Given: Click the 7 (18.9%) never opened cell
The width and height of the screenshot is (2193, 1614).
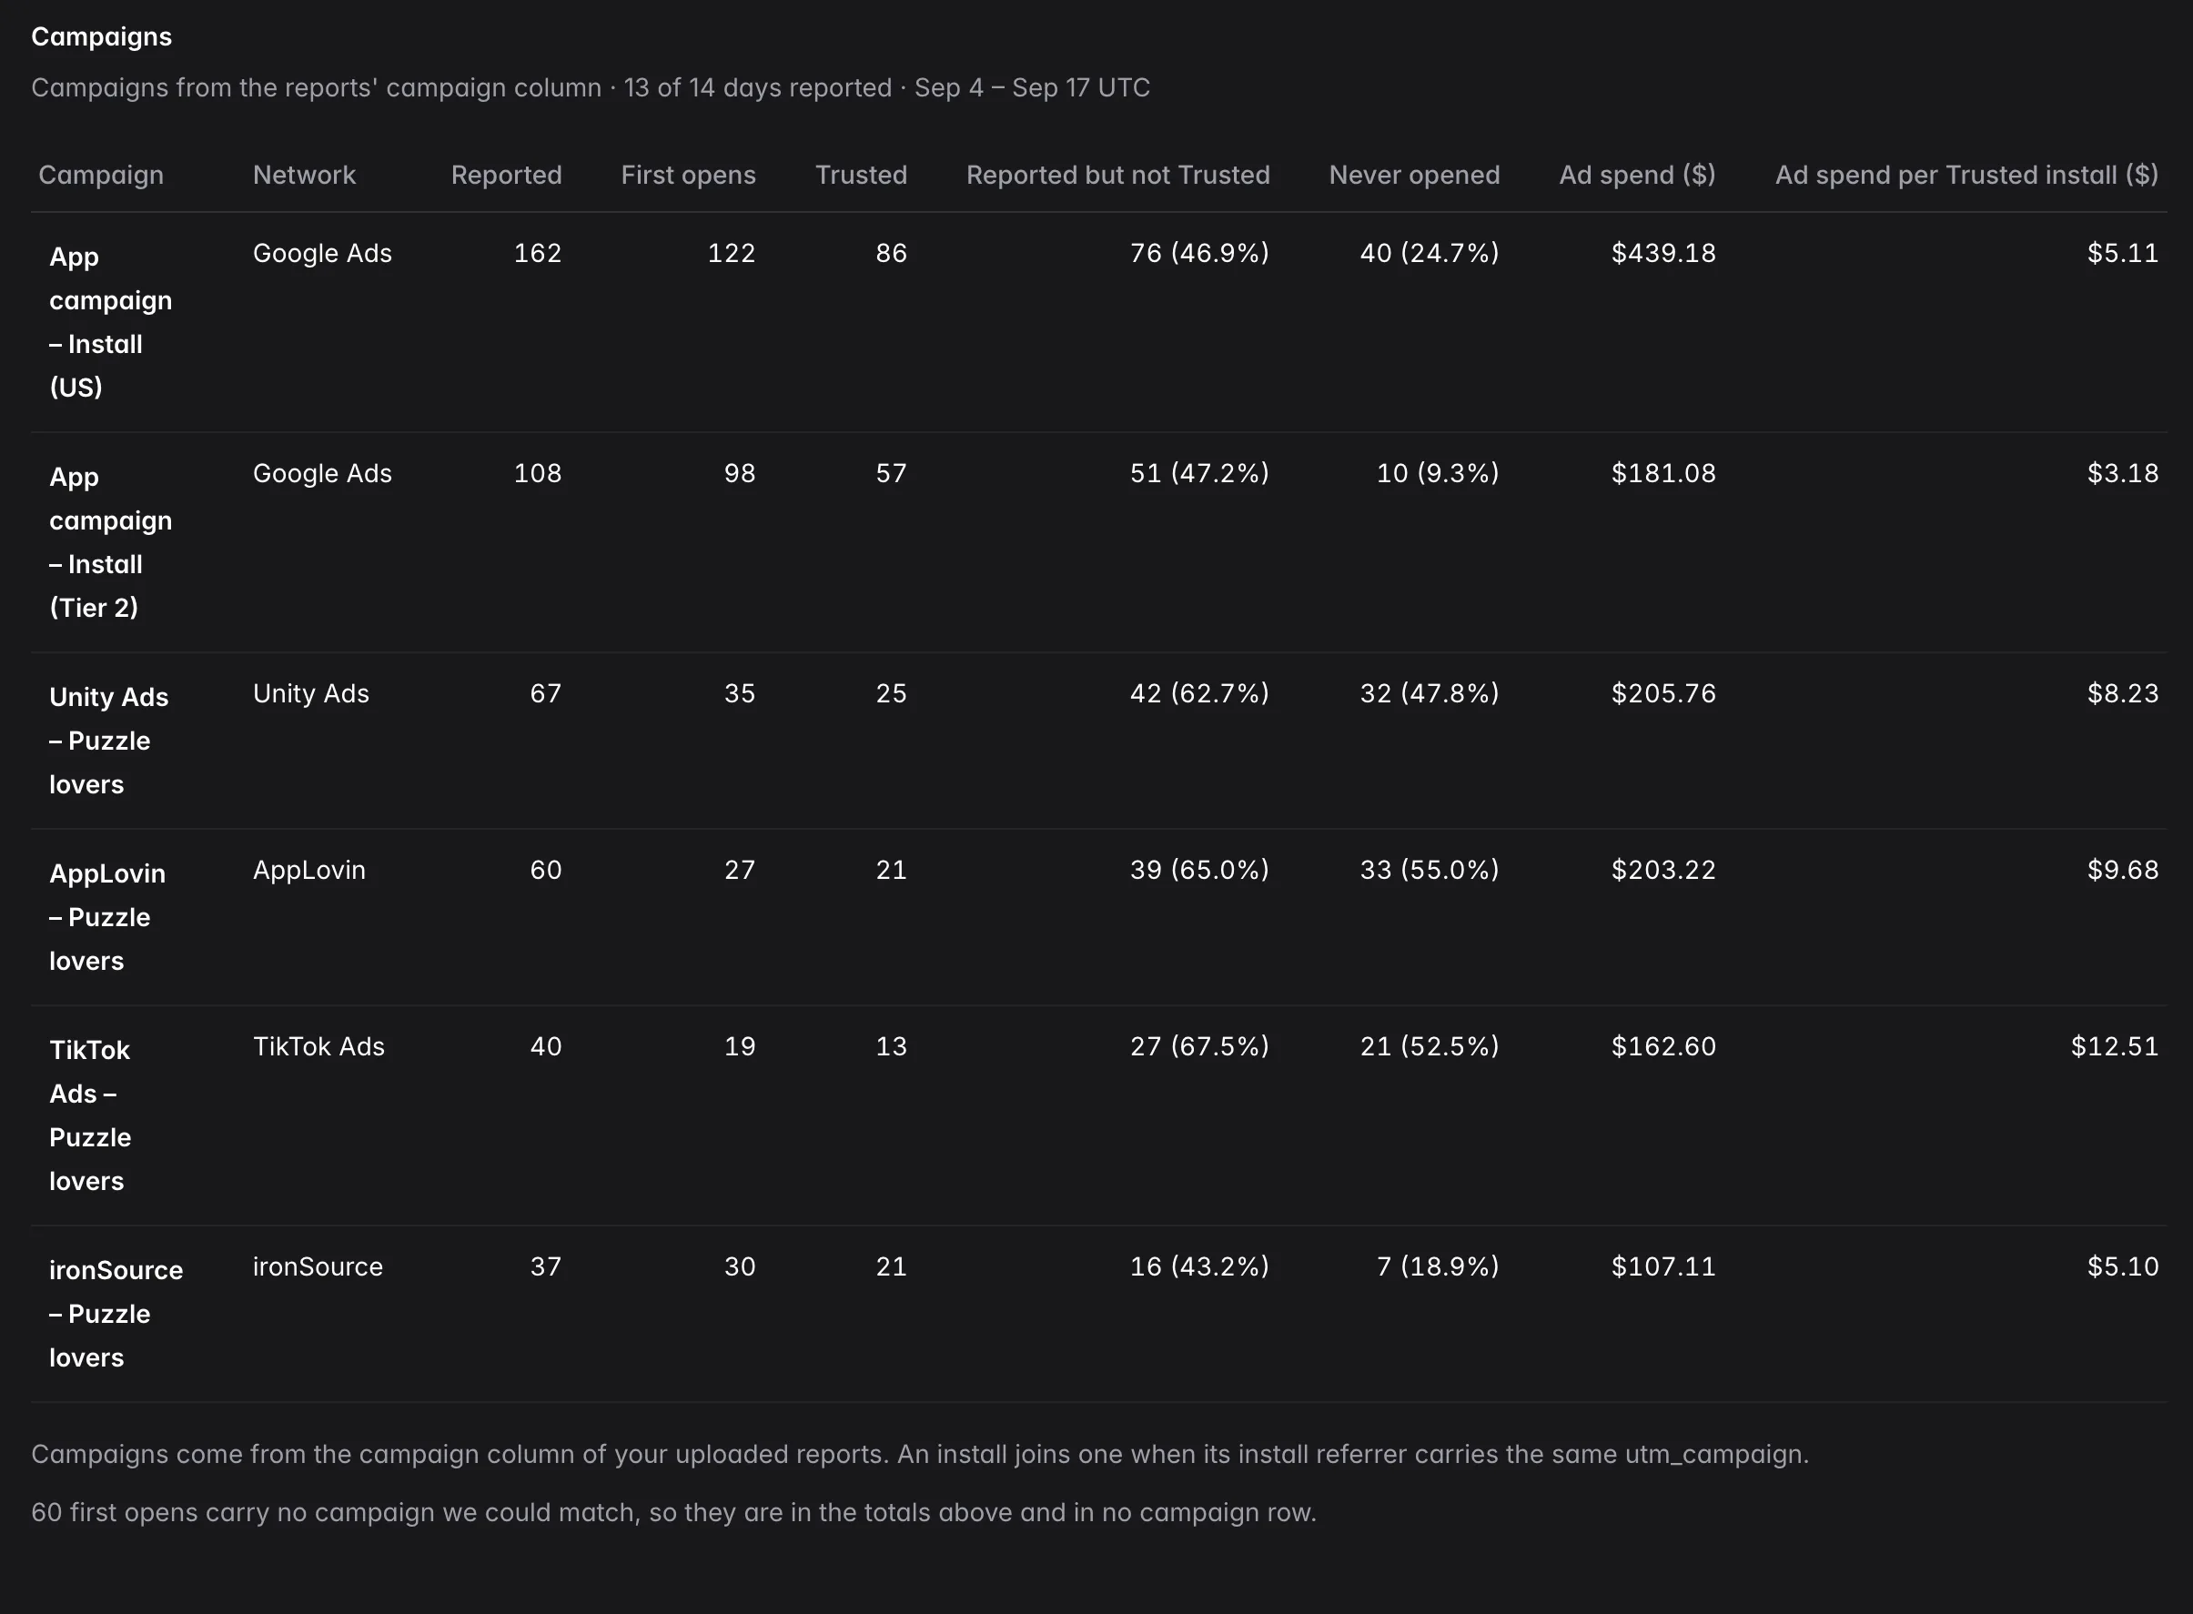Looking at the screenshot, I should click(x=1438, y=1266).
